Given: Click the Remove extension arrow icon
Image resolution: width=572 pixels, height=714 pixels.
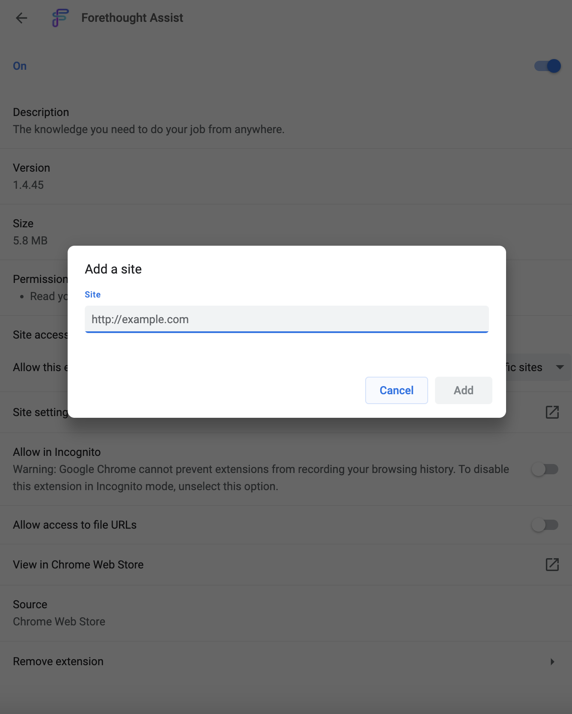Looking at the screenshot, I should click(552, 662).
